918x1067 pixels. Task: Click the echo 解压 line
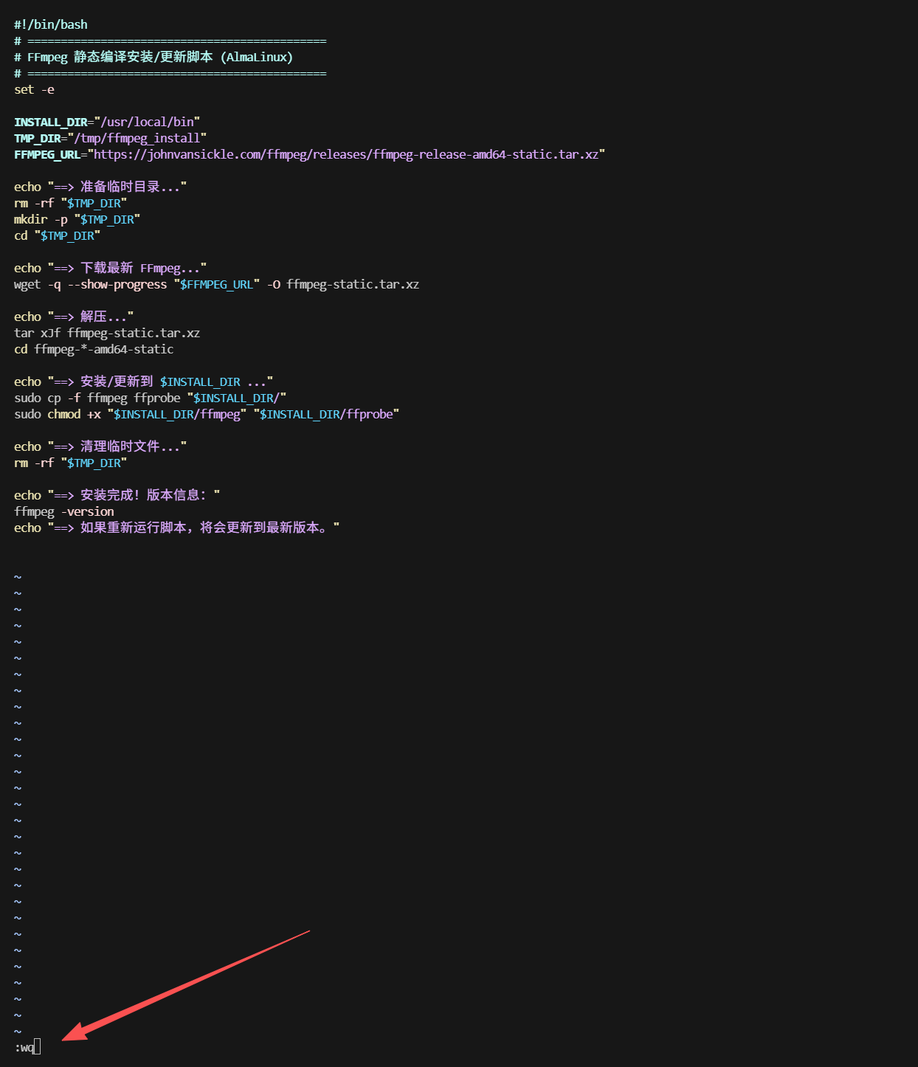click(74, 317)
